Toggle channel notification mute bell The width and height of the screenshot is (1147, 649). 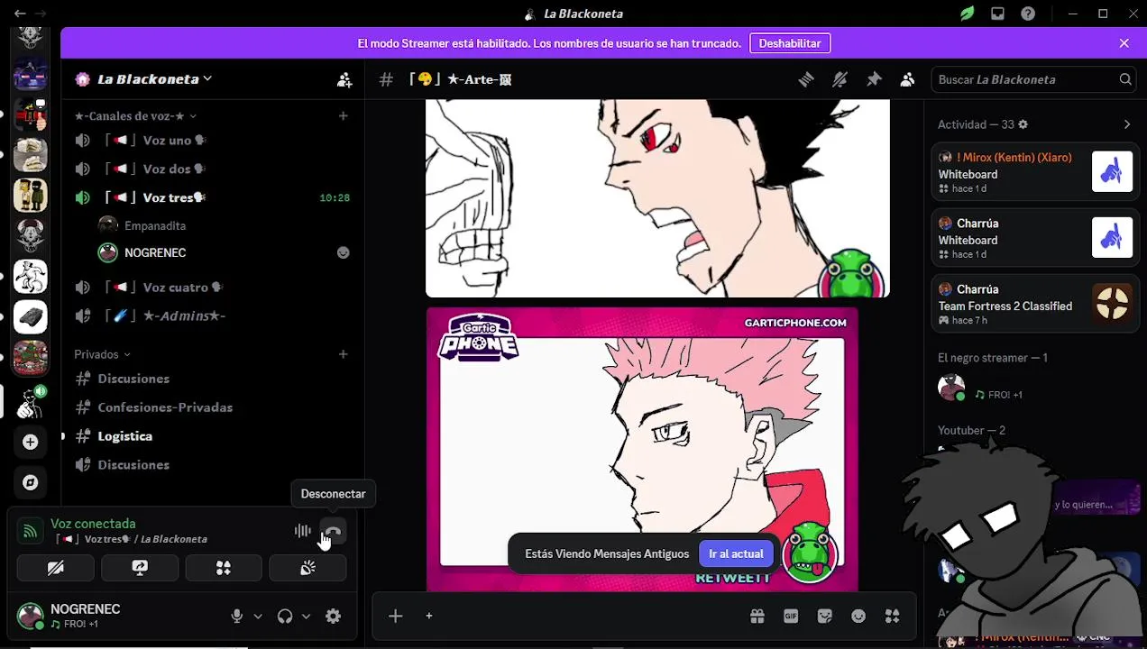[840, 79]
